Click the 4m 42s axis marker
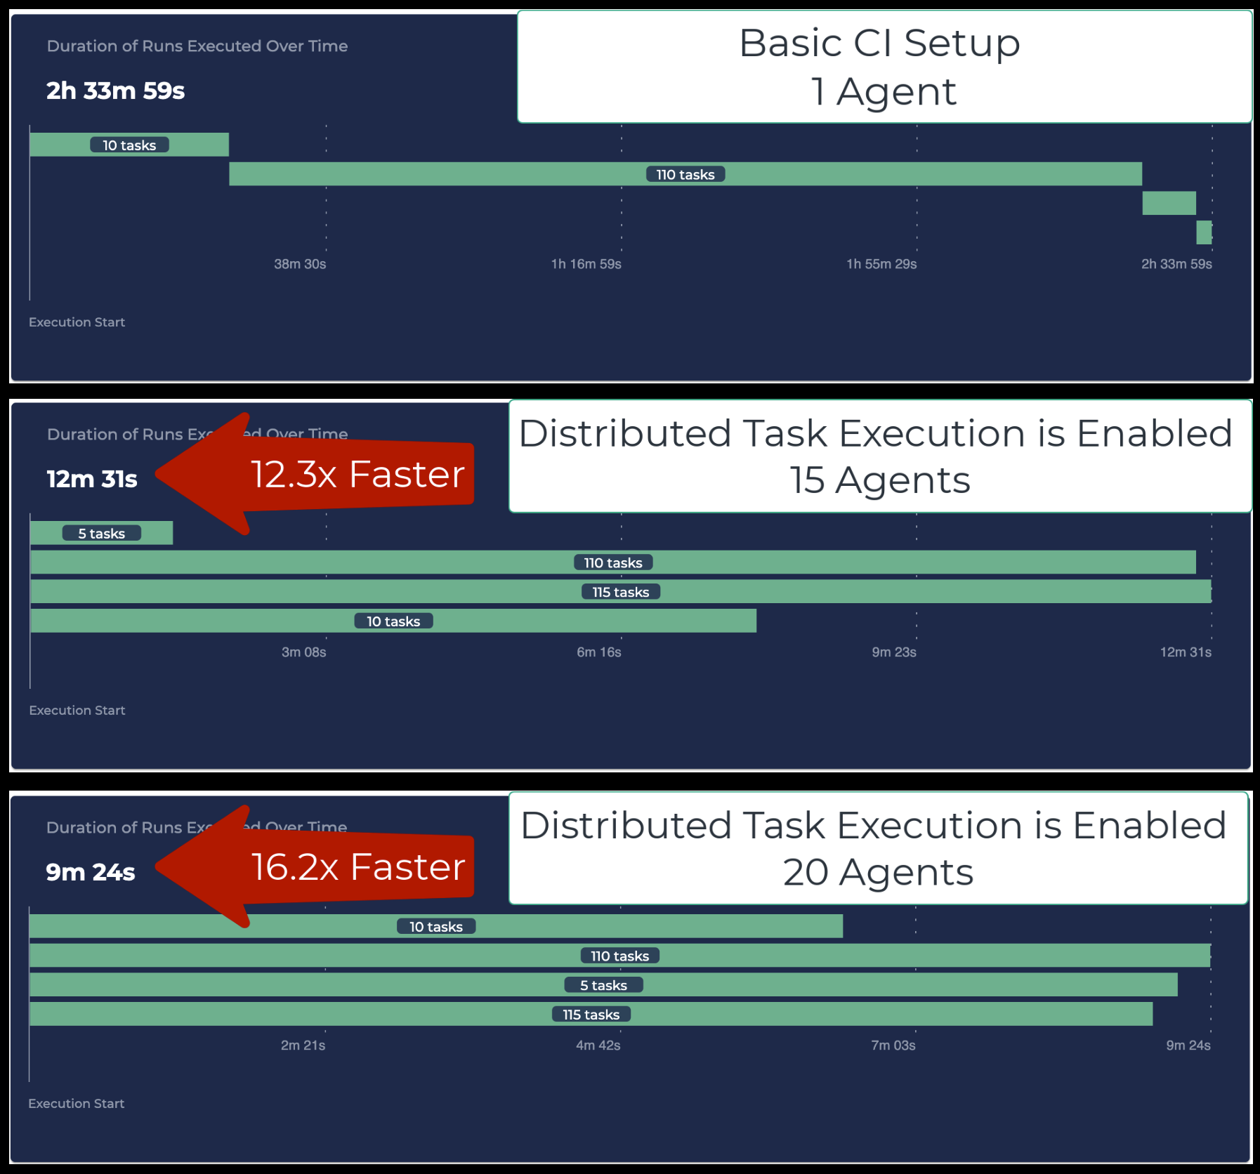The height and width of the screenshot is (1174, 1260). click(598, 1046)
